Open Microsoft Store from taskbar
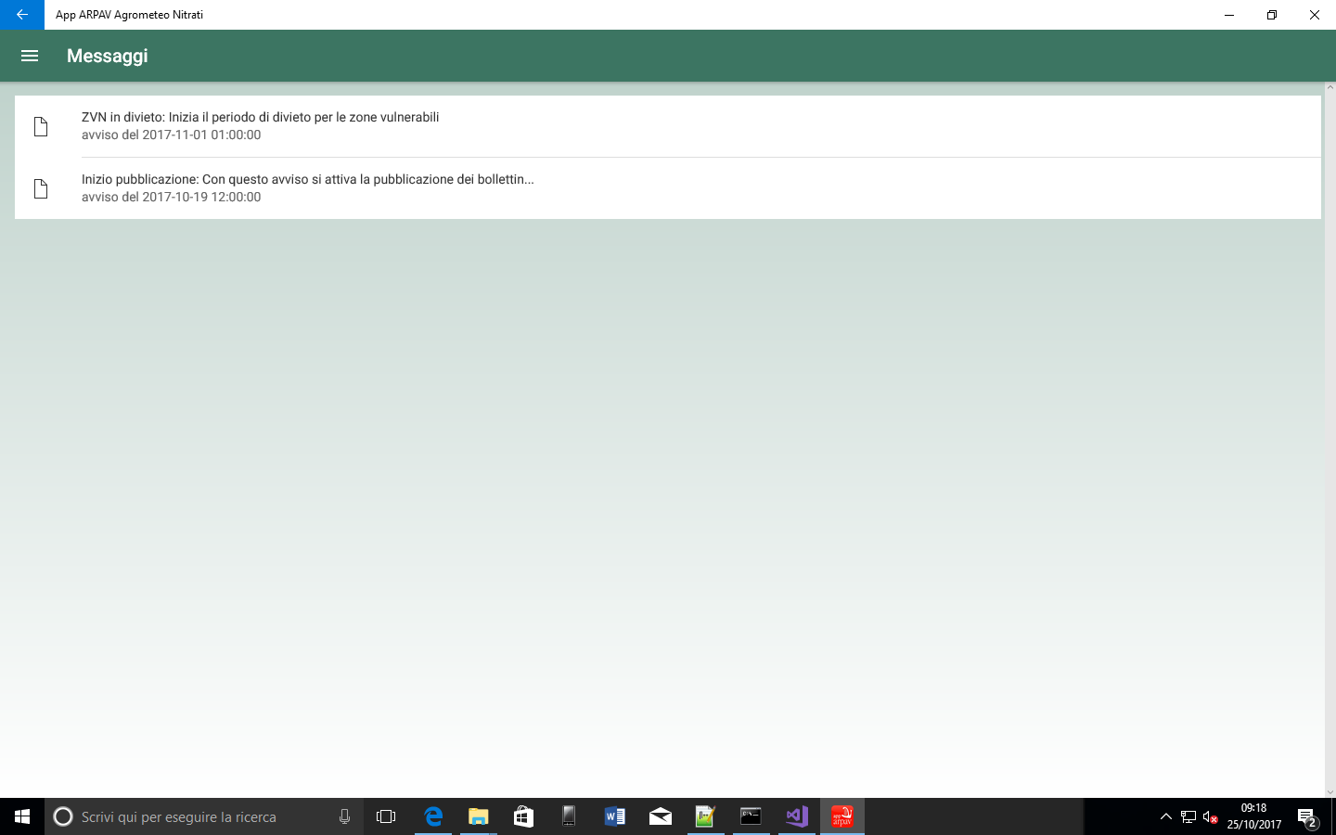The width and height of the screenshot is (1336, 835). pos(523,816)
